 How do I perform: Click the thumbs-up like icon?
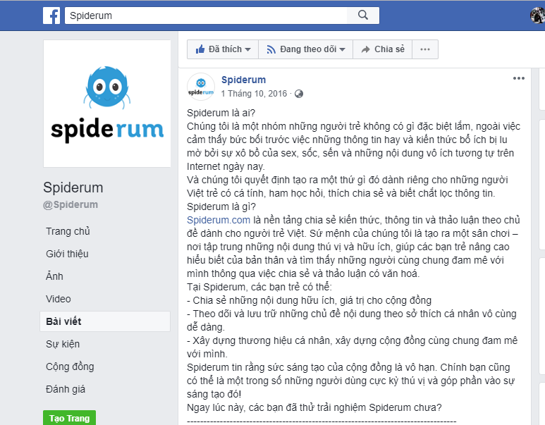point(200,49)
